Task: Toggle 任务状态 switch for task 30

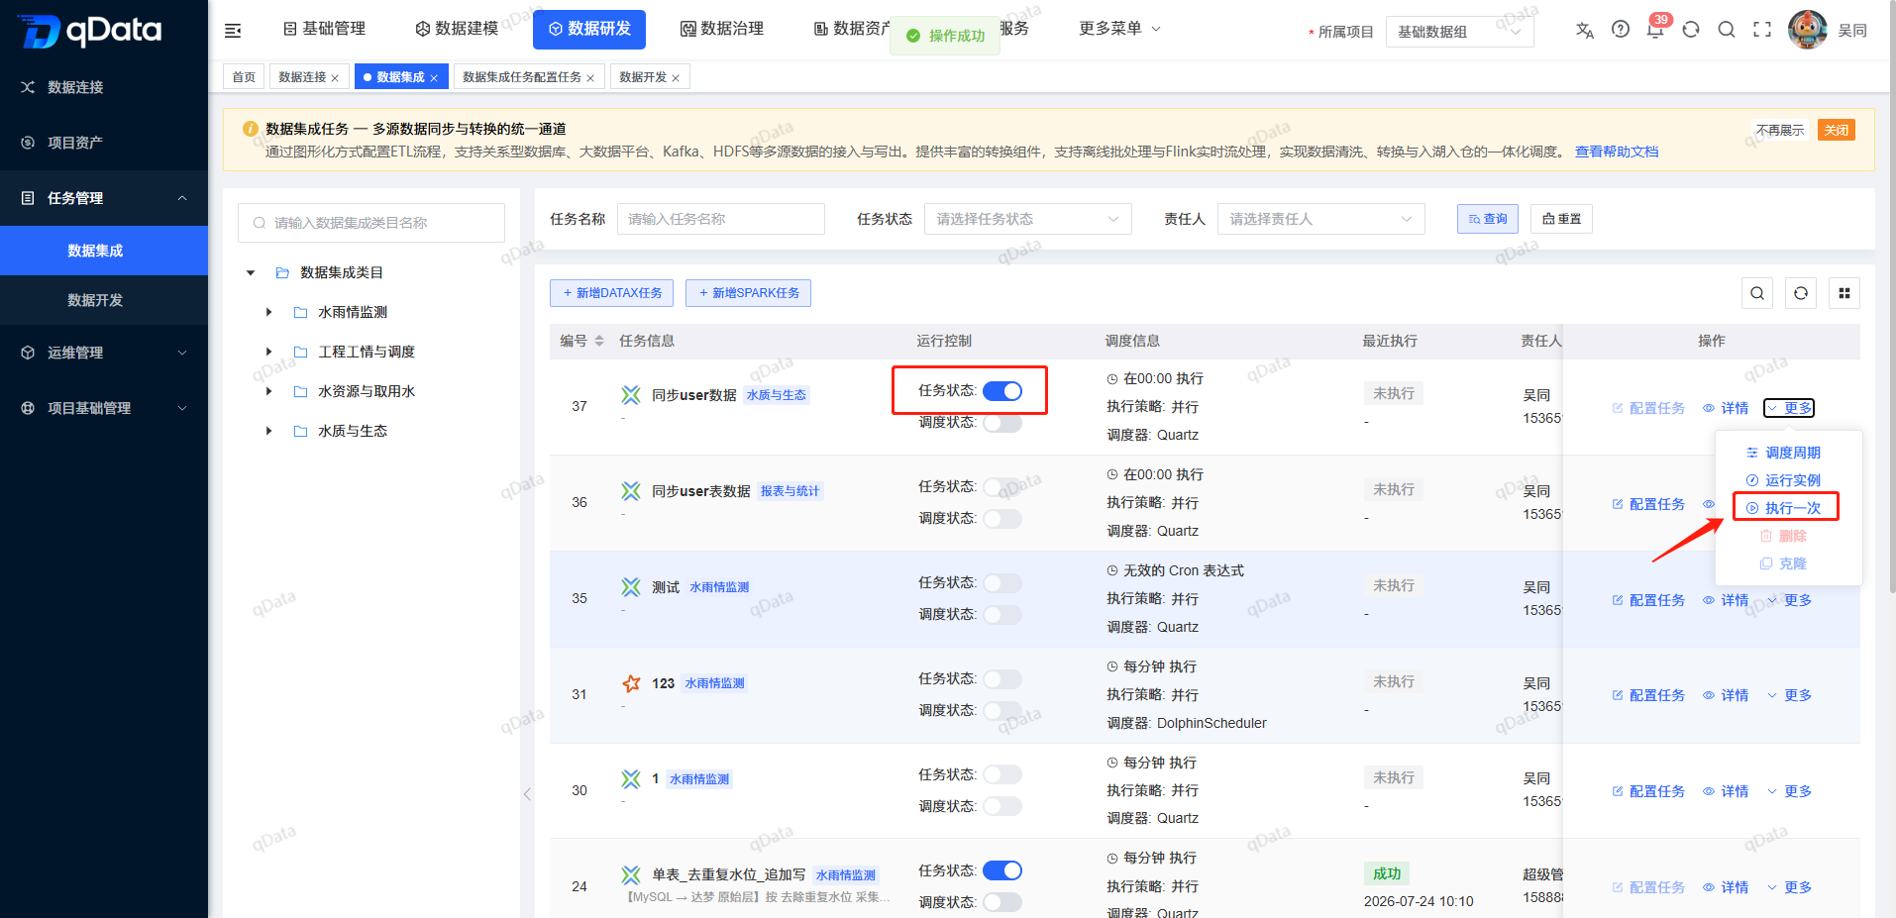Action: click(1002, 774)
